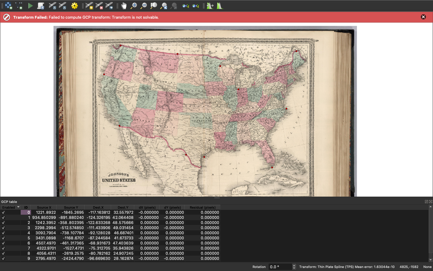This screenshot has height=271, width=433.
Task: Apply the Local Histogram Stretch icon
Action: coord(220,6)
